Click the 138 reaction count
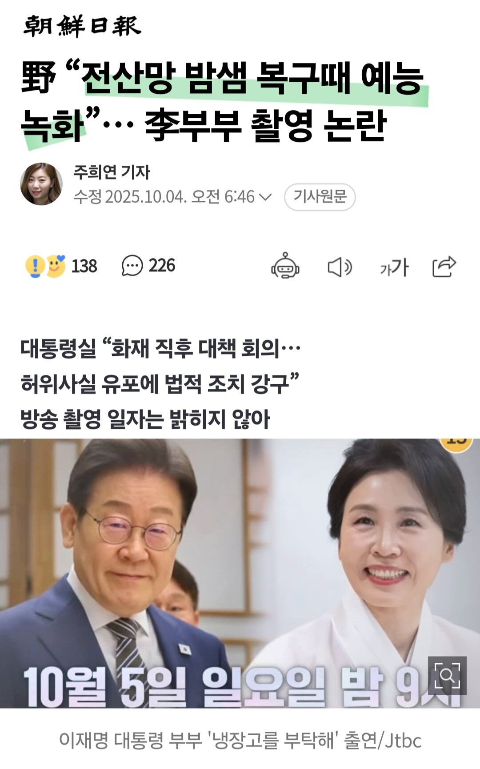The height and width of the screenshot is (769, 480). click(x=84, y=266)
